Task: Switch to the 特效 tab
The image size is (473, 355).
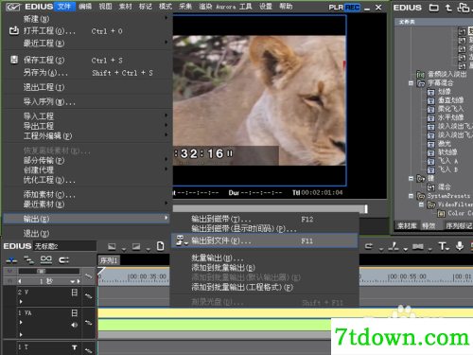Action: click(x=429, y=225)
